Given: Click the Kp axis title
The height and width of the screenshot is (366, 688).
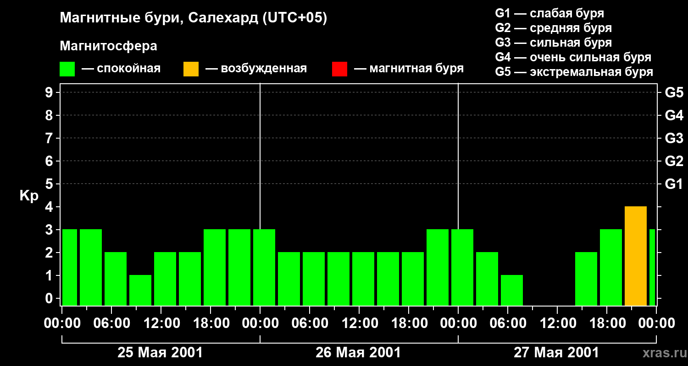Looking at the screenshot, I should pyautogui.click(x=29, y=196).
